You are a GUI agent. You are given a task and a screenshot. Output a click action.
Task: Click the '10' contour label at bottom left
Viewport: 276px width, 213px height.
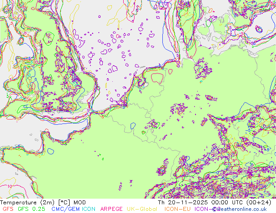(10, 186)
